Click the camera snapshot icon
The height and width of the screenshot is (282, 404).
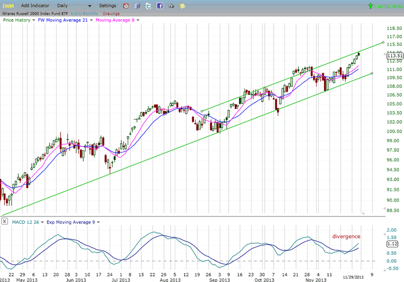click(x=171, y=6)
